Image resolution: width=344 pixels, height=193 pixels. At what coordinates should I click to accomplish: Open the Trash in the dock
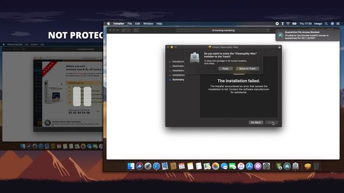coord(316,166)
